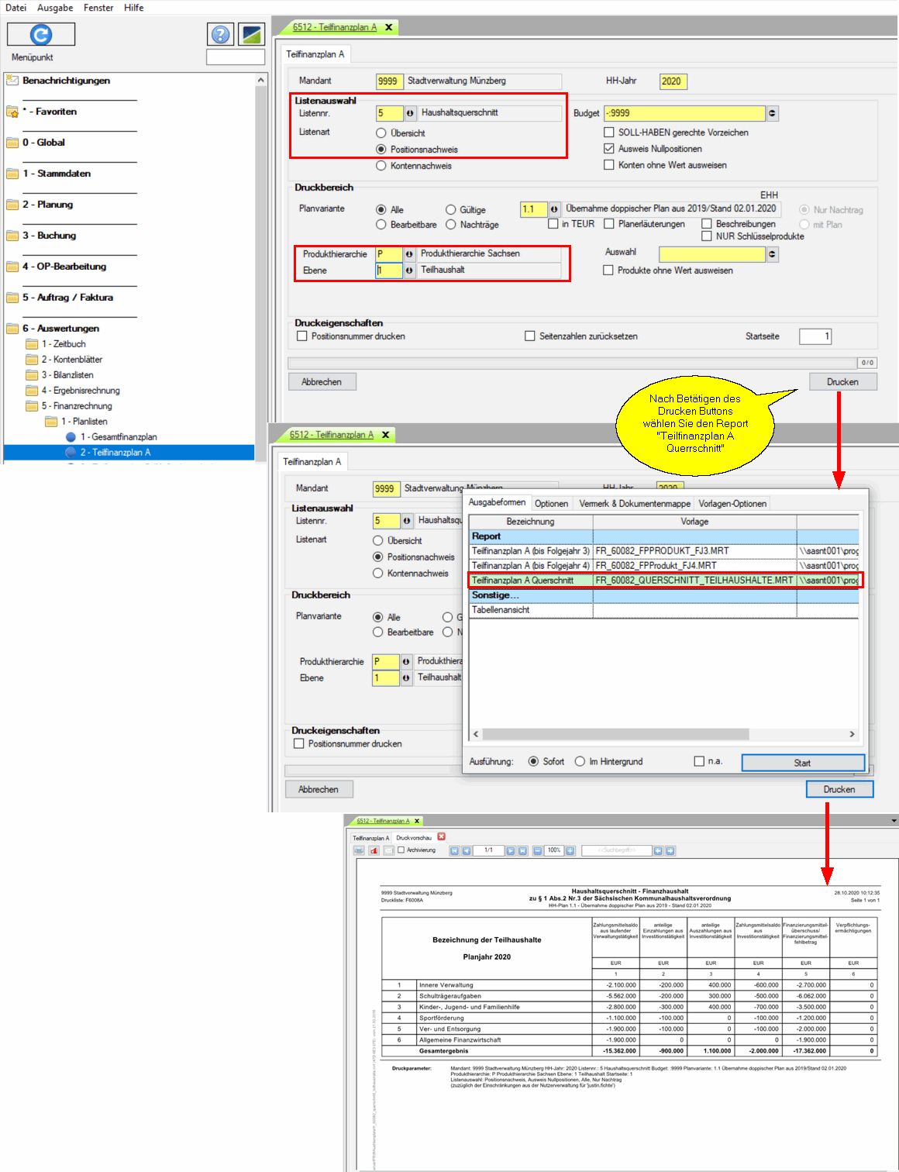Image resolution: width=899 pixels, height=1172 pixels.
Task: Go to first page in print preview
Action: pos(454,850)
